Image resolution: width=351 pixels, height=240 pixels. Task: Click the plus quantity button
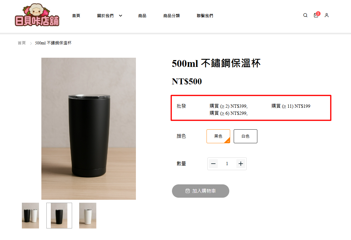point(241,164)
